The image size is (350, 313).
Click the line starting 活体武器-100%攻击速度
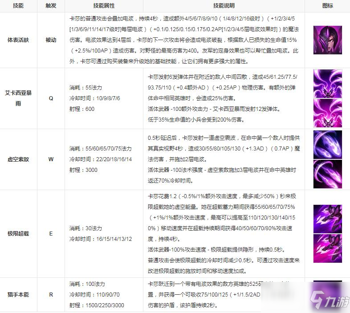click(x=216, y=250)
